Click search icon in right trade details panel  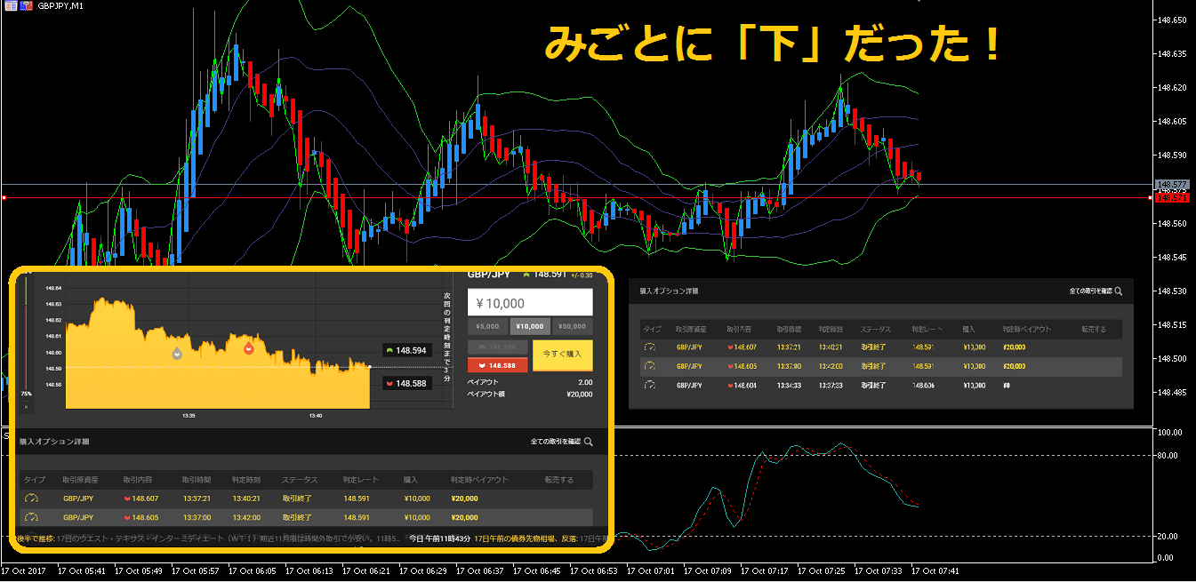(x=1119, y=291)
